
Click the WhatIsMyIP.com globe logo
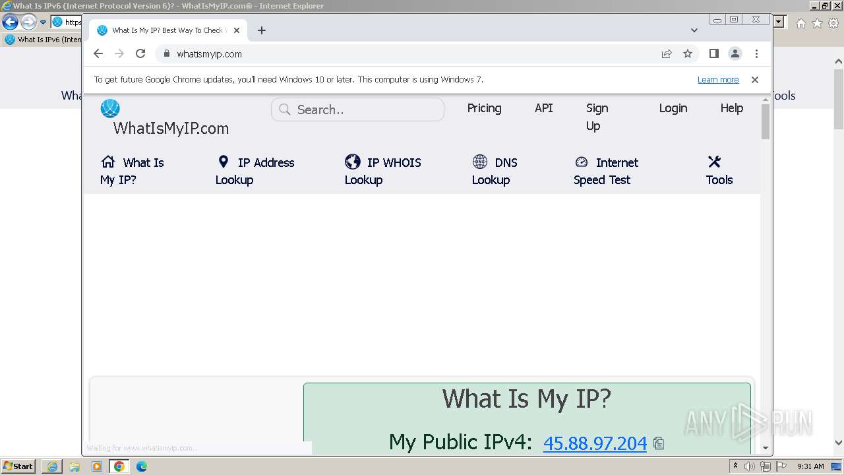[x=110, y=108]
